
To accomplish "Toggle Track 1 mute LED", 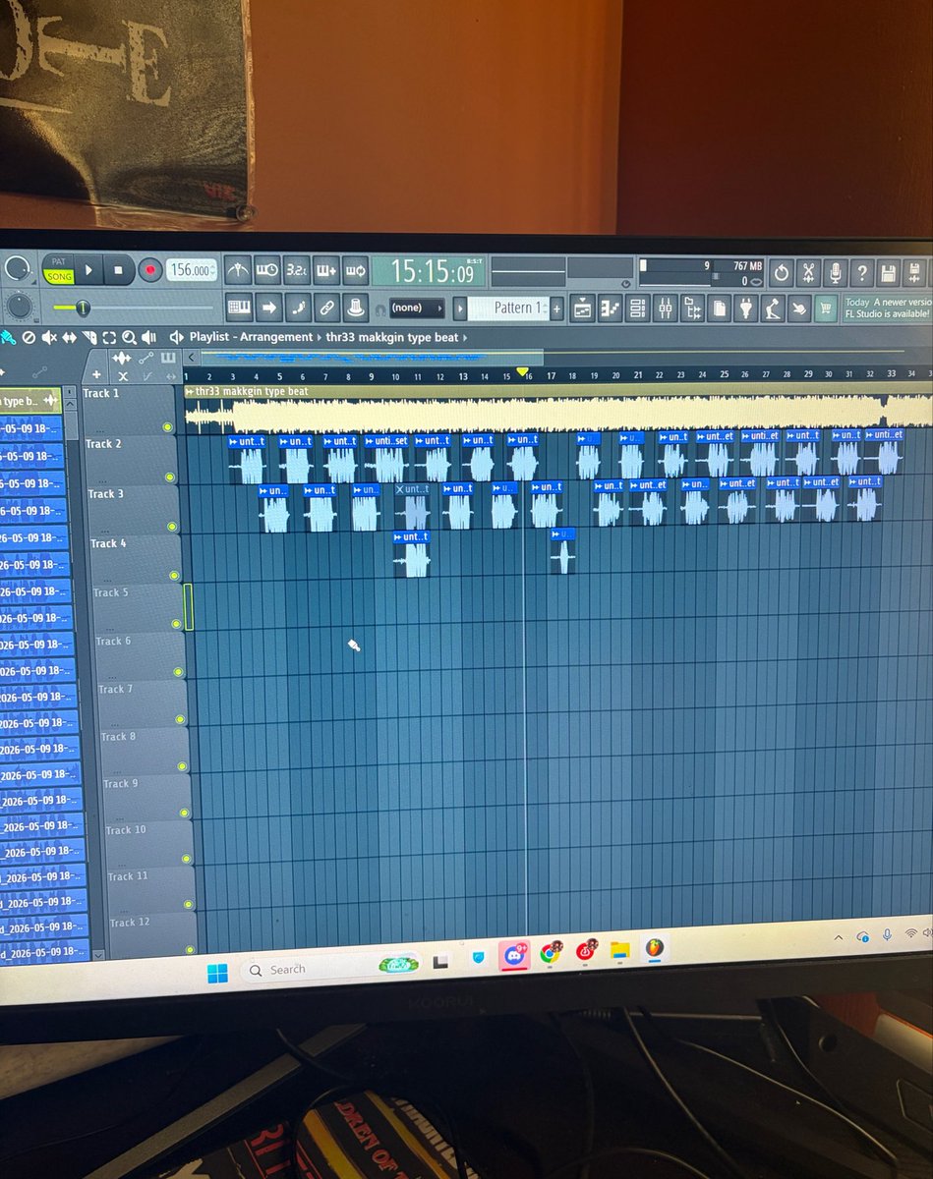I will point(168,426).
